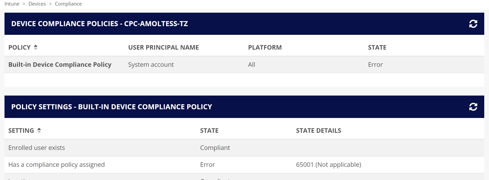Click the All platform cell
The image size is (489, 180).
coord(251,65)
